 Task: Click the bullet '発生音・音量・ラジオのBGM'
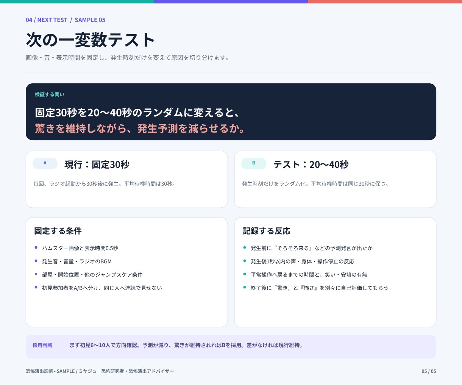pos(77,261)
